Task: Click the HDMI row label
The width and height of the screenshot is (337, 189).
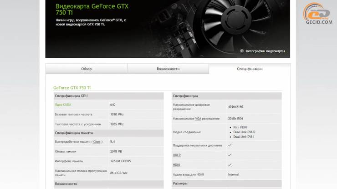Action: coord(176,165)
